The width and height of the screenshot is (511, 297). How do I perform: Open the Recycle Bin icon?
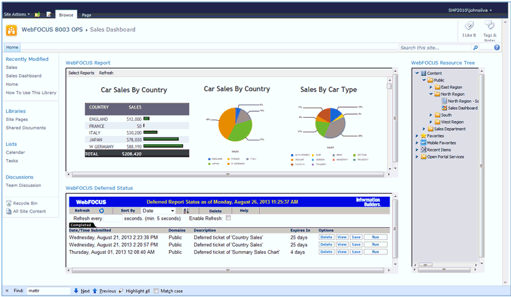click(x=9, y=203)
